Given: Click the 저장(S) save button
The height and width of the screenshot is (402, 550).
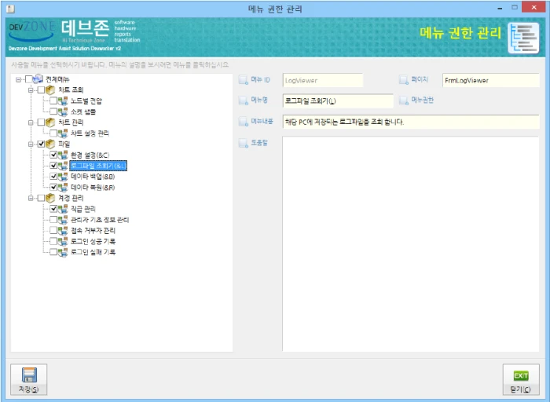Looking at the screenshot, I should point(29,379).
